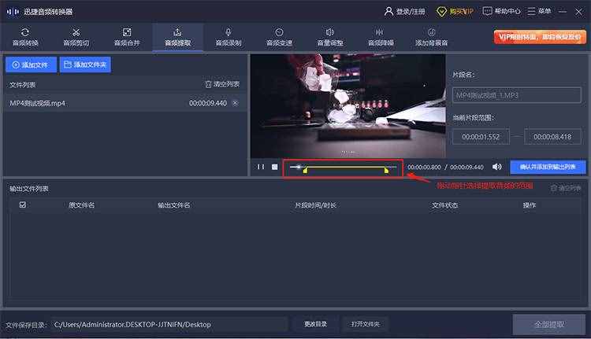The height and width of the screenshot is (339, 591).
Task: Mute audio with the speaker icon
Action: point(496,167)
